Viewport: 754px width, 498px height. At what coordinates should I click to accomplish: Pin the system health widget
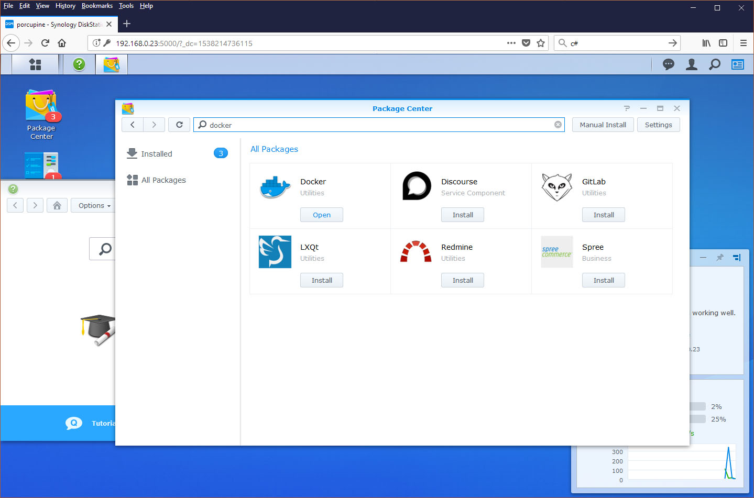pyautogui.click(x=720, y=257)
